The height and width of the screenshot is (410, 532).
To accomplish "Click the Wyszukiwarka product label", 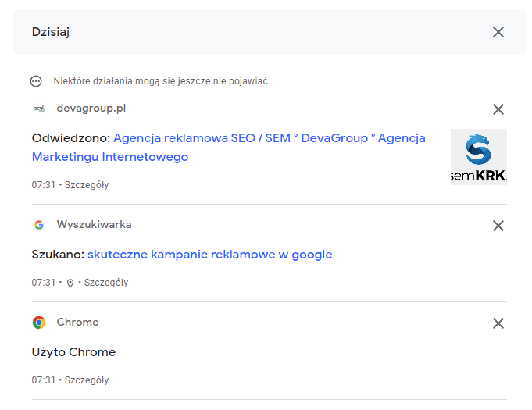I will click(x=94, y=224).
